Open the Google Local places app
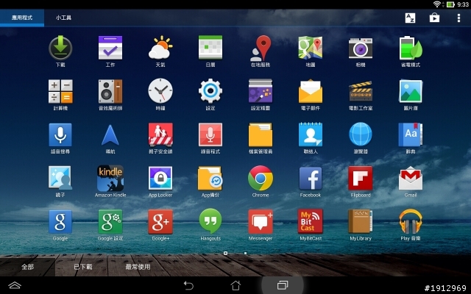 261,48
